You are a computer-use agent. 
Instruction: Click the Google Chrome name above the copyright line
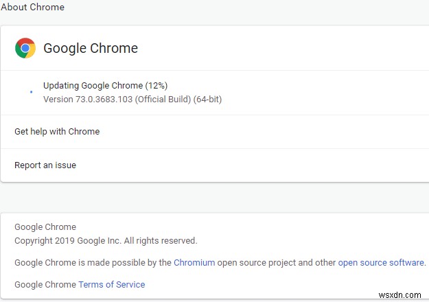click(x=45, y=226)
